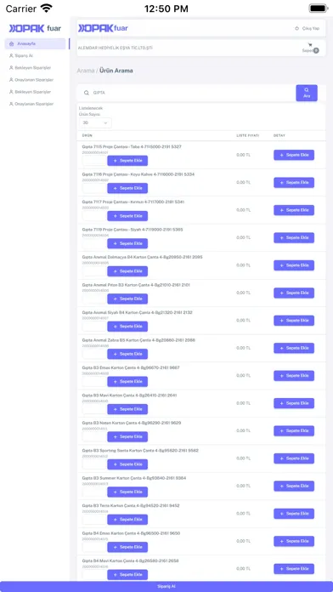The image size is (333, 592).
Task: Expand the Ürün Sayısı 30 dropdown
Action: pyautogui.click(x=95, y=122)
